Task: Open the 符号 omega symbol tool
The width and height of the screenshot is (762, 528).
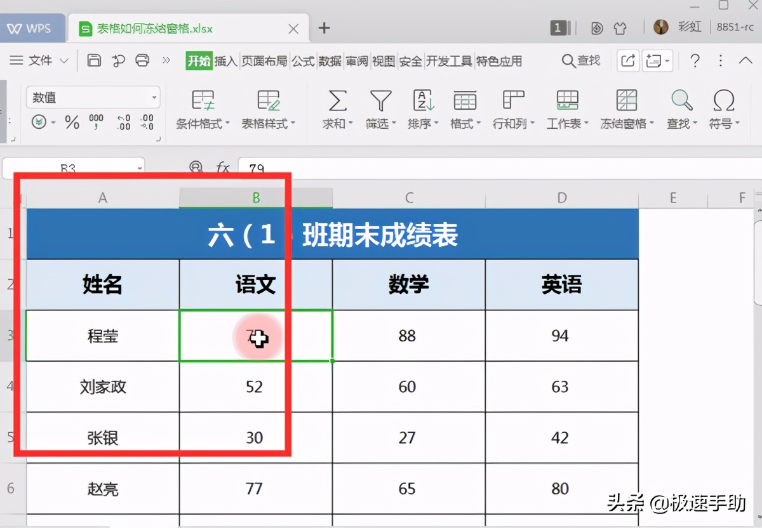Action: [724, 110]
